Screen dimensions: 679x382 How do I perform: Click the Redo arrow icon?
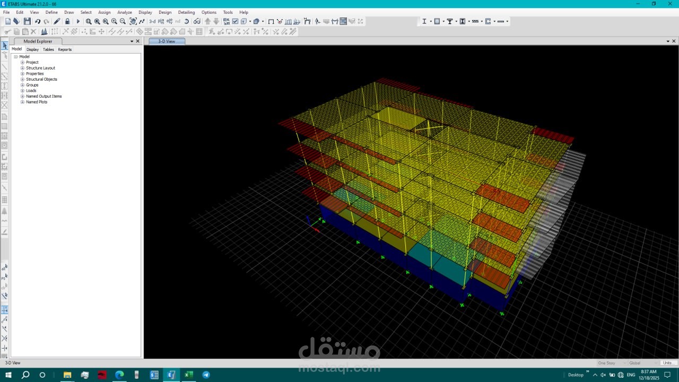coord(46,21)
